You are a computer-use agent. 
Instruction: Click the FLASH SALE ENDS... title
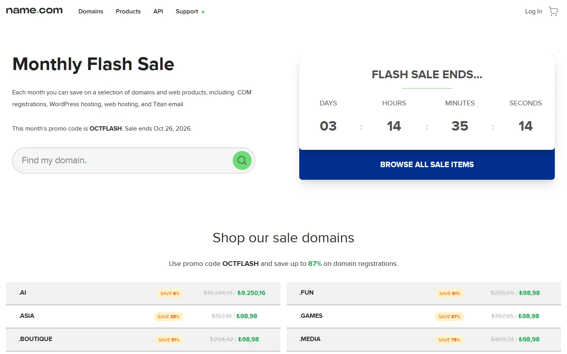427,74
